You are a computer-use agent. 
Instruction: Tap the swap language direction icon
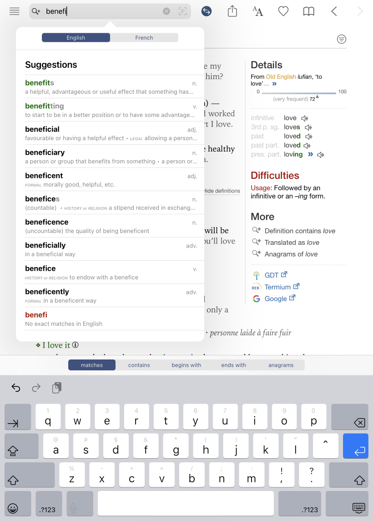[207, 11]
